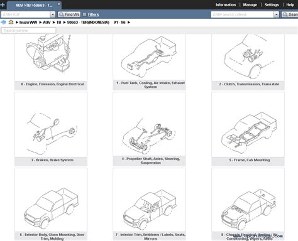
Task: Expand the VIN entry dropdown arrow
Action: pos(53,14)
